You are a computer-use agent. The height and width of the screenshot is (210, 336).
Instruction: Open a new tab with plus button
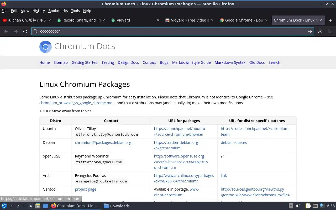[x=330, y=20]
